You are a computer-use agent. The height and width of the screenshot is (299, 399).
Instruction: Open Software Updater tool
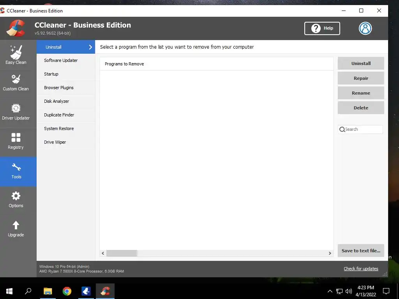click(x=61, y=60)
